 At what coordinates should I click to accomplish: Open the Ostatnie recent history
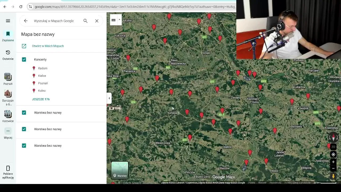(x=8, y=55)
